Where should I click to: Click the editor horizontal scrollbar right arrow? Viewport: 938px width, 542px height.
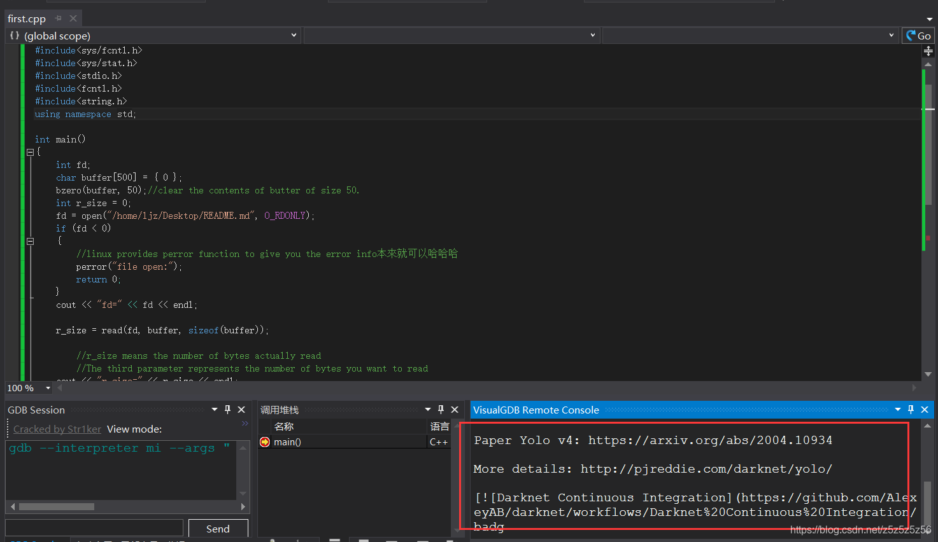tap(914, 387)
